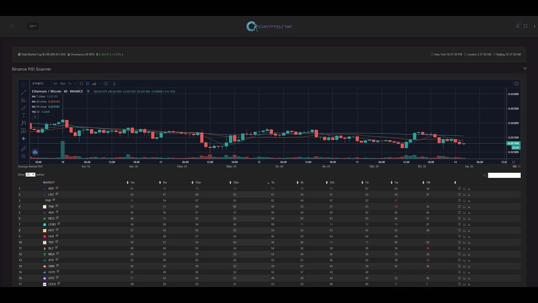Click the ETHBTC symbol field
This screenshot has width=538, height=303.
38,84
